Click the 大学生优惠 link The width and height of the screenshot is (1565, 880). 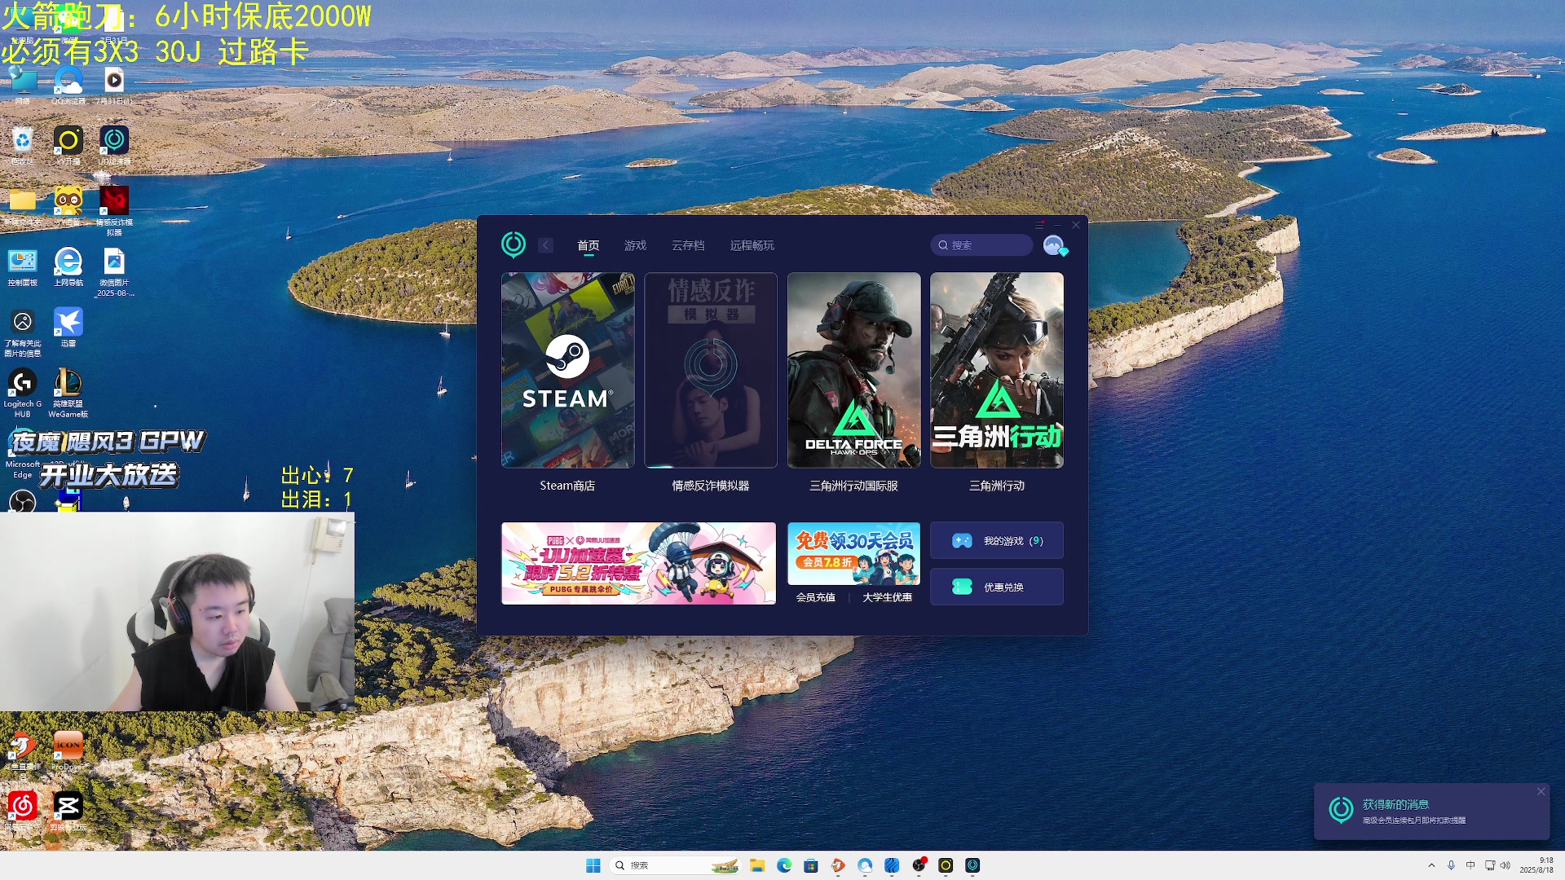click(888, 597)
